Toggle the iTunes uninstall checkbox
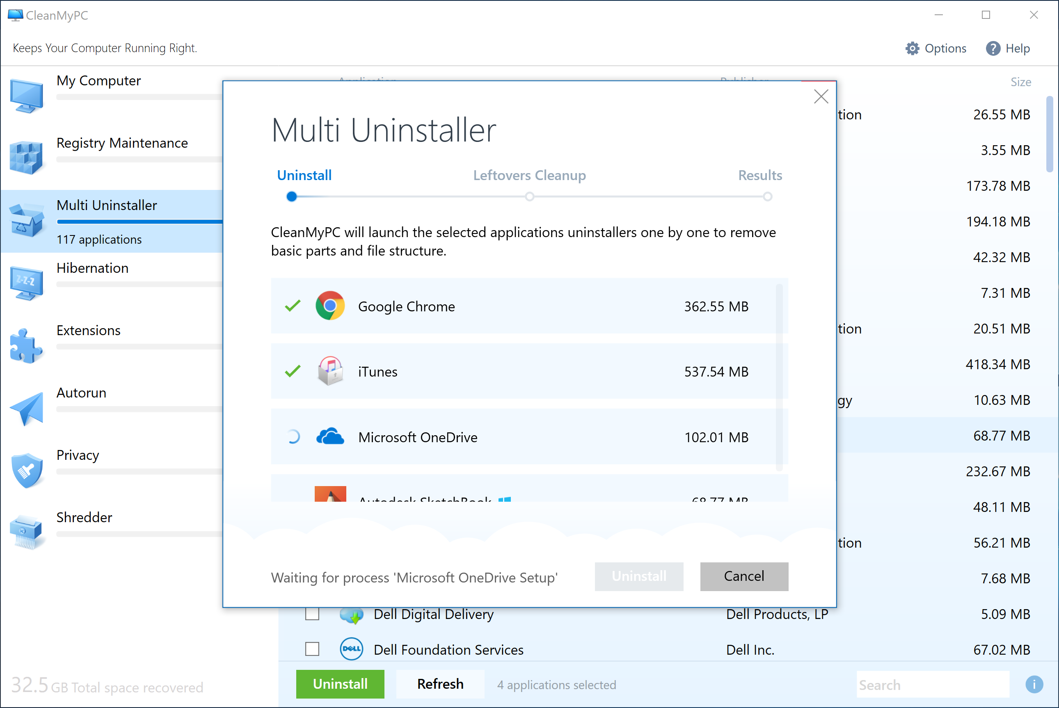 (293, 371)
